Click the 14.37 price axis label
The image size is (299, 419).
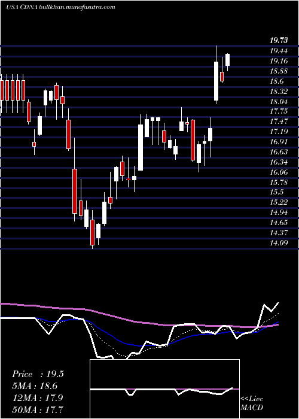tap(279, 233)
